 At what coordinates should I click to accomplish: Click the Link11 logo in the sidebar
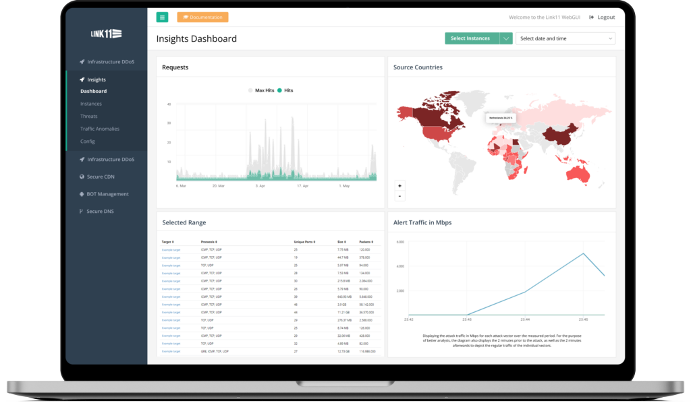tap(106, 34)
